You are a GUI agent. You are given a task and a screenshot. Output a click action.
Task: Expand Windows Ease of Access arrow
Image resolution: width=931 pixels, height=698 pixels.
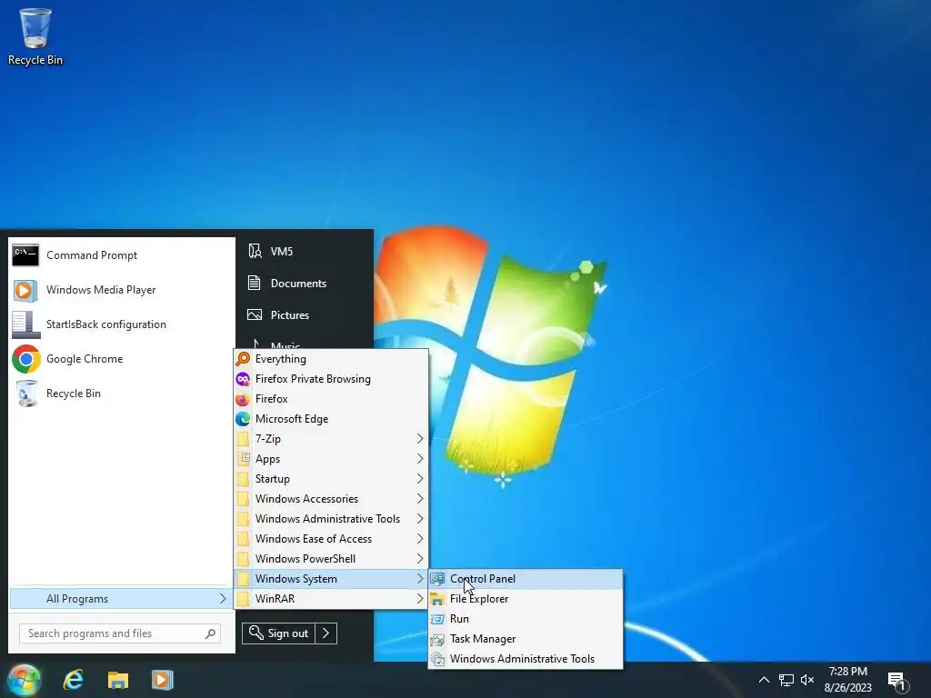[420, 539]
